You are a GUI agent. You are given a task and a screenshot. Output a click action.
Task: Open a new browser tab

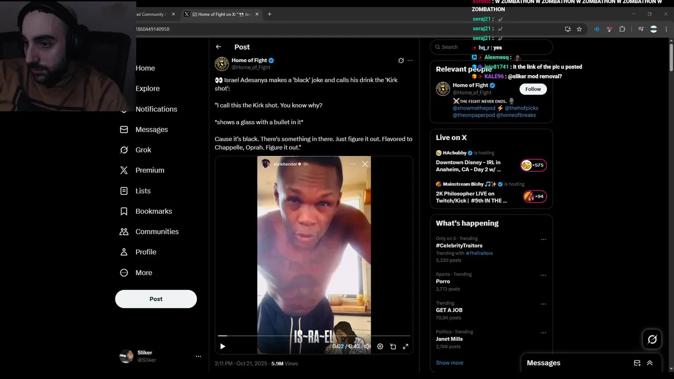click(270, 14)
